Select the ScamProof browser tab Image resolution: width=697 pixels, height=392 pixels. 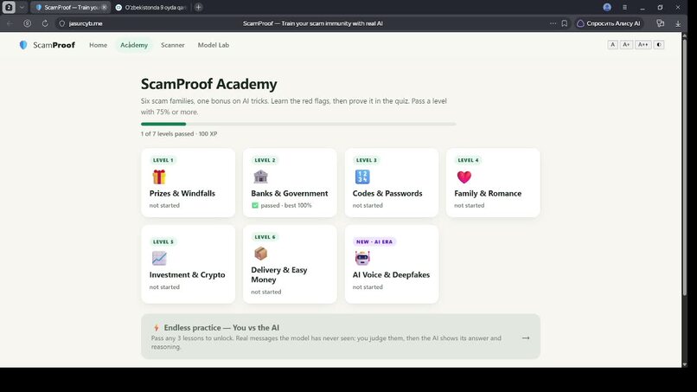point(70,7)
